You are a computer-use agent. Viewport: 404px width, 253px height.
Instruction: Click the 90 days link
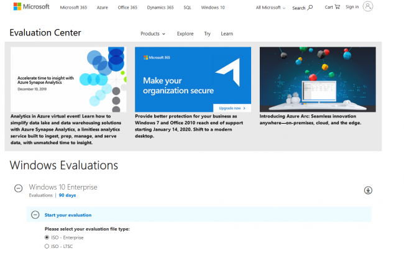point(67,195)
